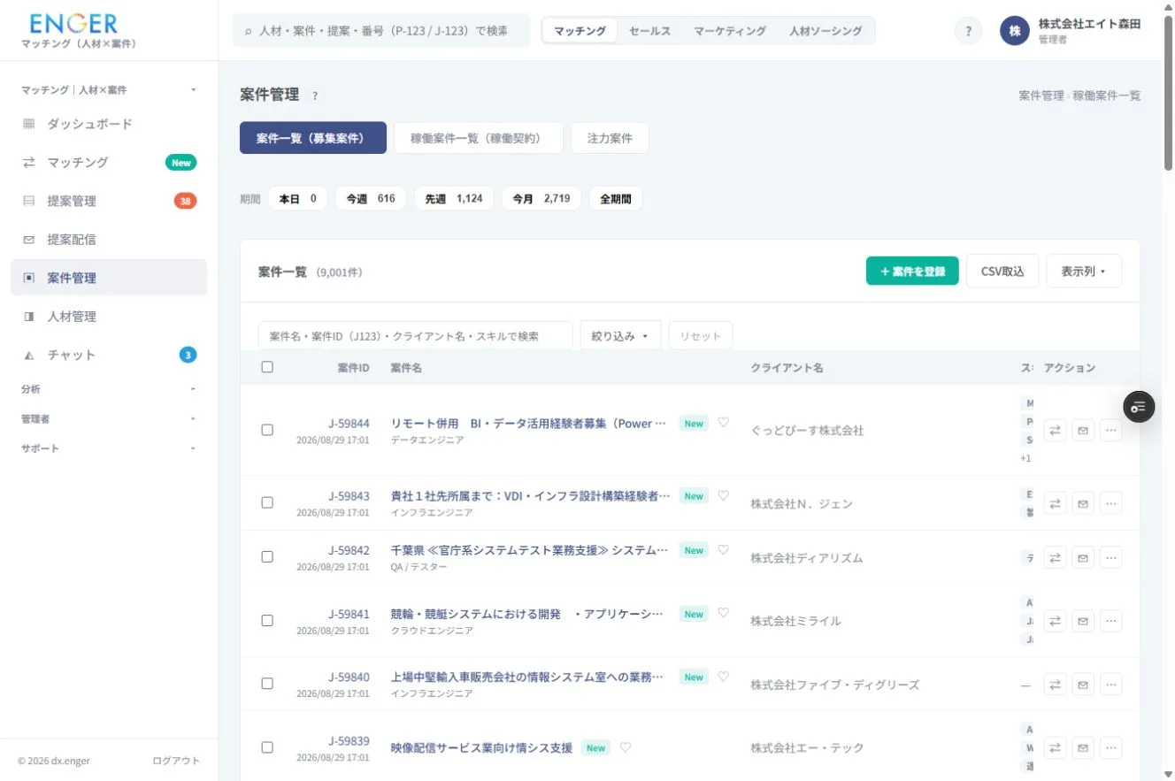Click the matching icon for J-59839
The width and height of the screenshot is (1175, 781).
click(x=1055, y=747)
